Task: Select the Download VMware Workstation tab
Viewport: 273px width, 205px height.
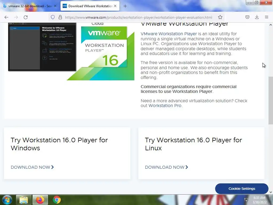Action: (90, 6)
